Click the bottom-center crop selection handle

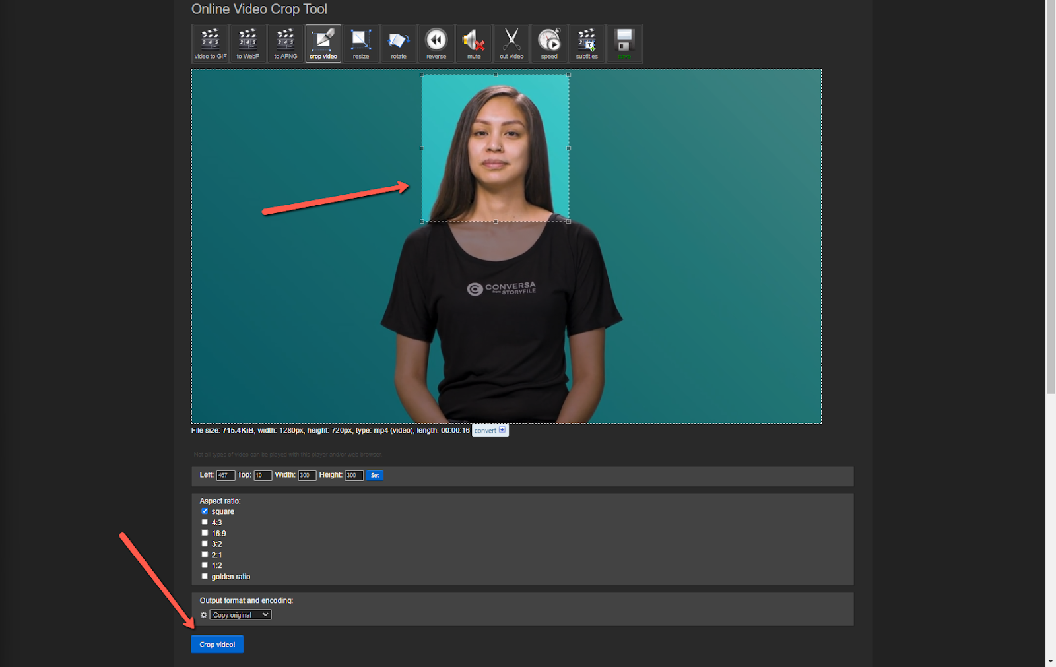[495, 221]
